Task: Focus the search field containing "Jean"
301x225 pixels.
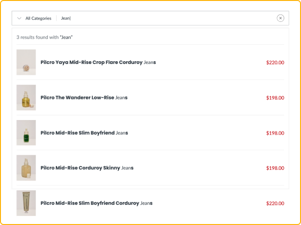Action: [x=164, y=18]
